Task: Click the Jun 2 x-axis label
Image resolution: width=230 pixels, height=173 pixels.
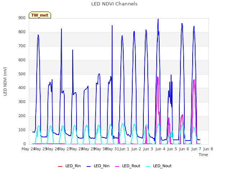Action: [x=136, y=149]
